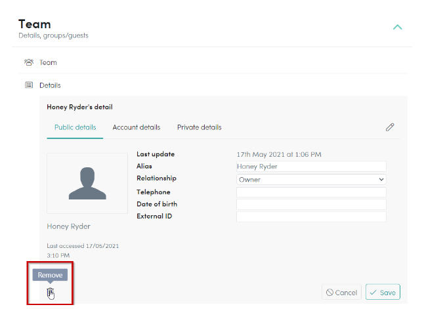The image size is (424, 309).
Task: Focus the External ID field
Action: [x=311, y=216]
